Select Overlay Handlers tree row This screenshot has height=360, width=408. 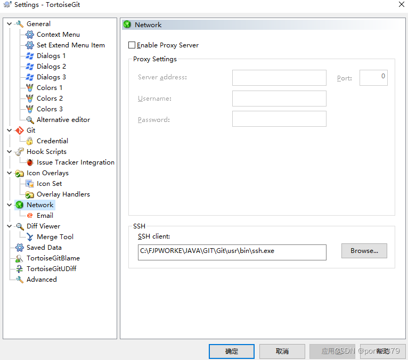[x=63, y=194]
